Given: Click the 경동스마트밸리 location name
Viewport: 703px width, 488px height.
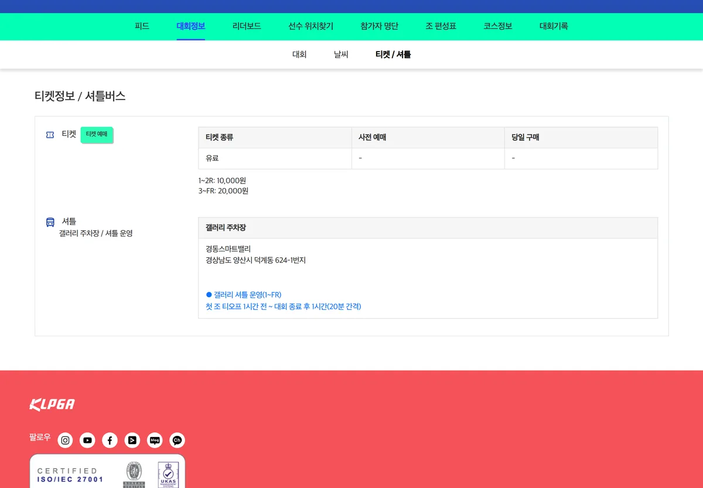Looking at the screenshot, I should point(228,249).
